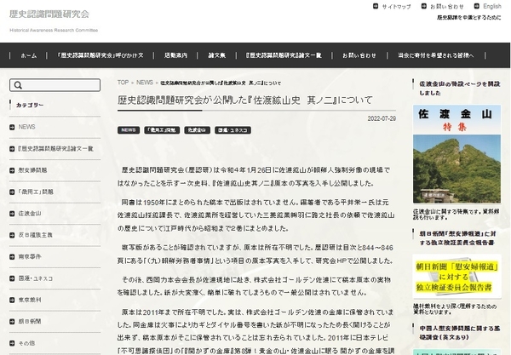Click the arrow icon beside サイトマップ
This screenshot has width=511, height=355.
376,6
